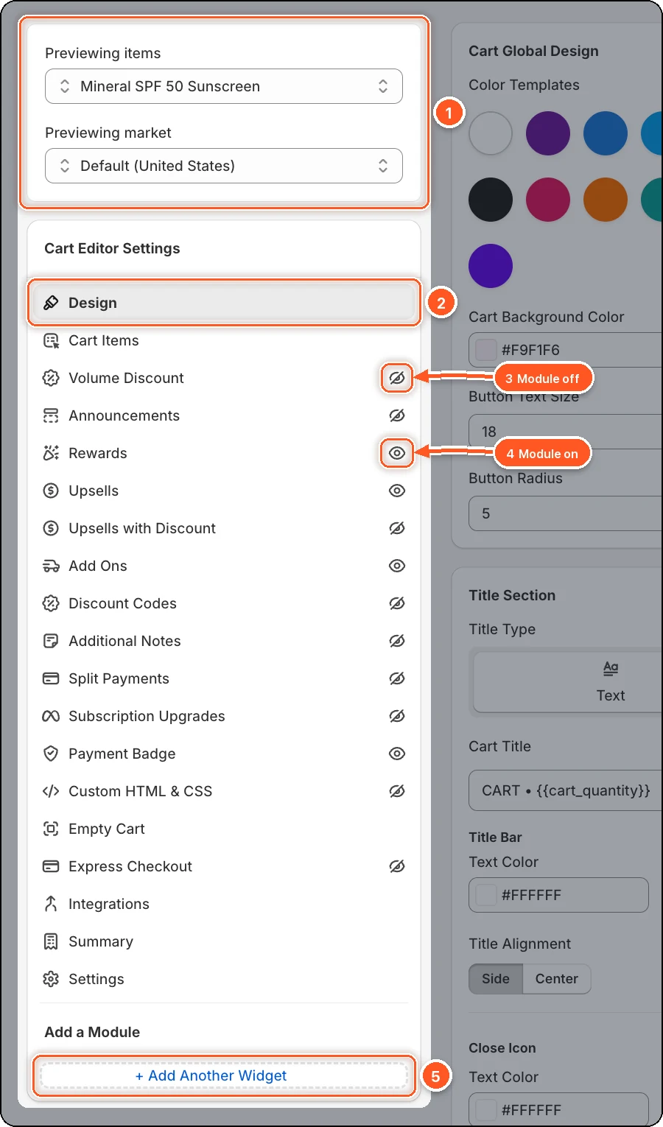
Task: Choose the white color template
Action: pyautogui.click(x=491, y=133)
